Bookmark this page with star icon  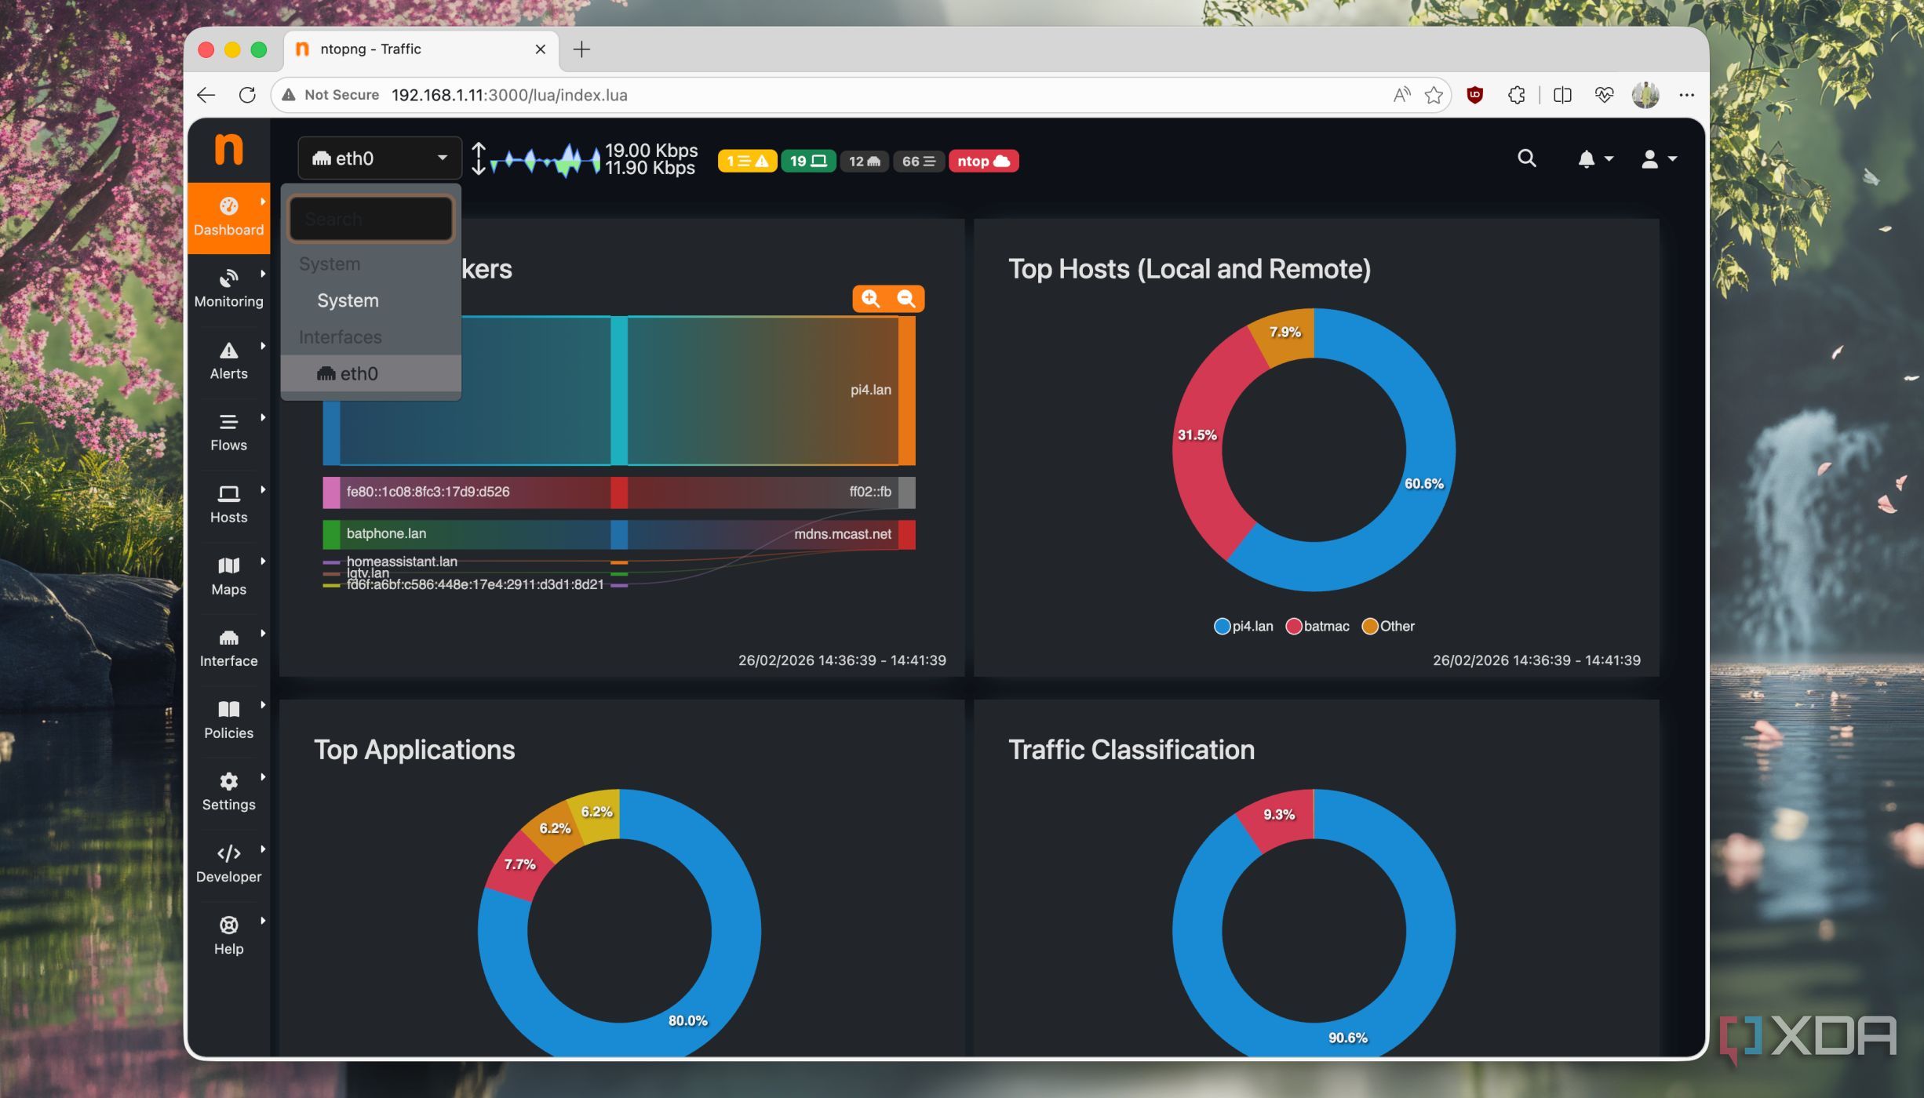1434,95
